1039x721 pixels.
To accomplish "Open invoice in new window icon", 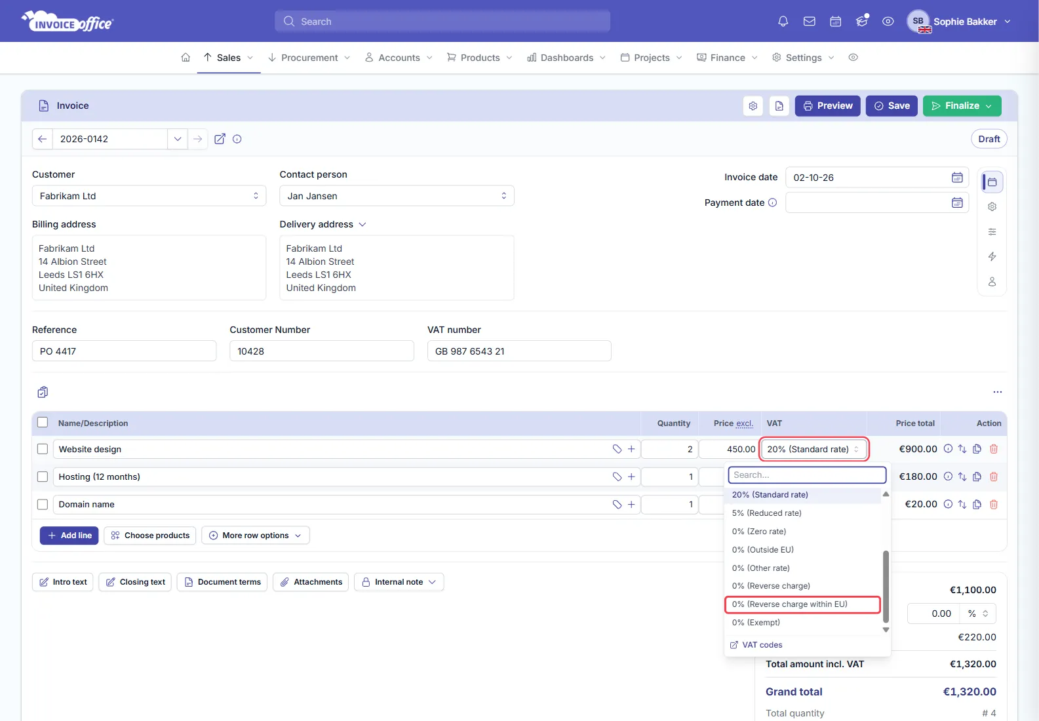I will click(x=220, y=139).
